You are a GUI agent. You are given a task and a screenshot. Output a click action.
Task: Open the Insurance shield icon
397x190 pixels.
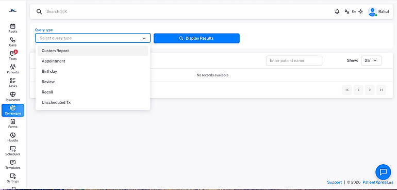13,94
